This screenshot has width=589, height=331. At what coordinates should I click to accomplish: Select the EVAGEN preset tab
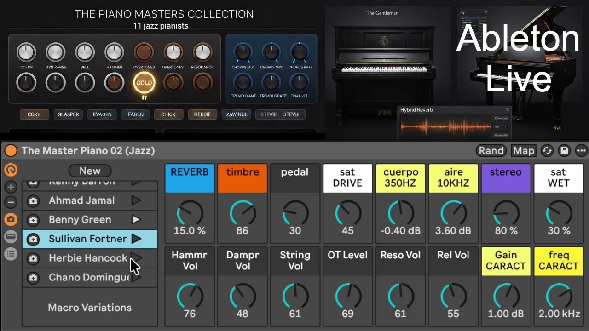pyautogui.click(x=102, y=114)
